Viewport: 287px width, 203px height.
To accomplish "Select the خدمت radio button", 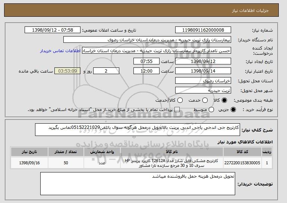I will tap(205, 100).
